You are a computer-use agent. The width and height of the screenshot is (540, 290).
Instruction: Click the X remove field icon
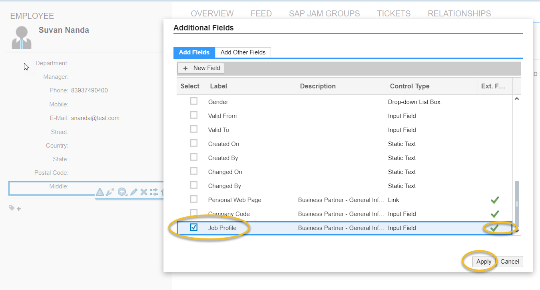click(143, 192)
